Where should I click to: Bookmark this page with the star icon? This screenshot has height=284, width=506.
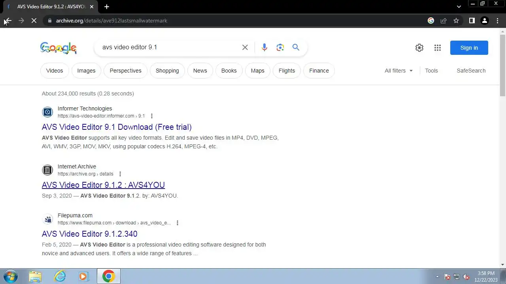[x=456, y=21]
